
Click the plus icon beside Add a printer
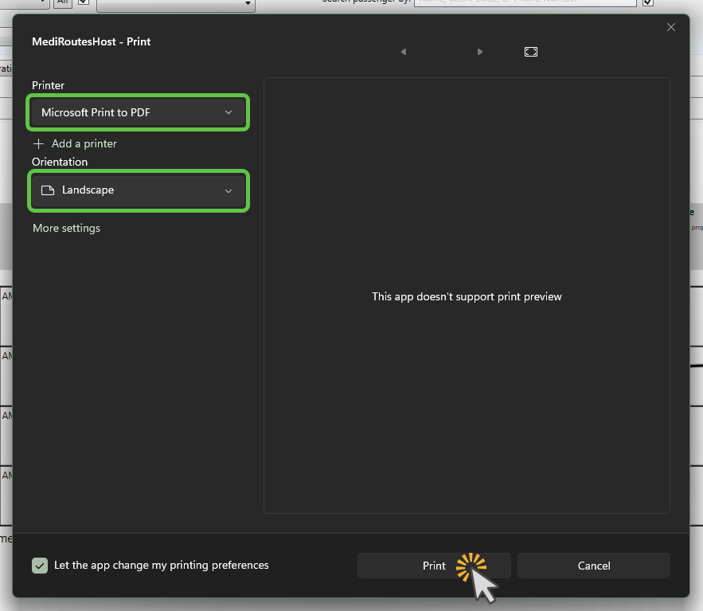[38, 143]
